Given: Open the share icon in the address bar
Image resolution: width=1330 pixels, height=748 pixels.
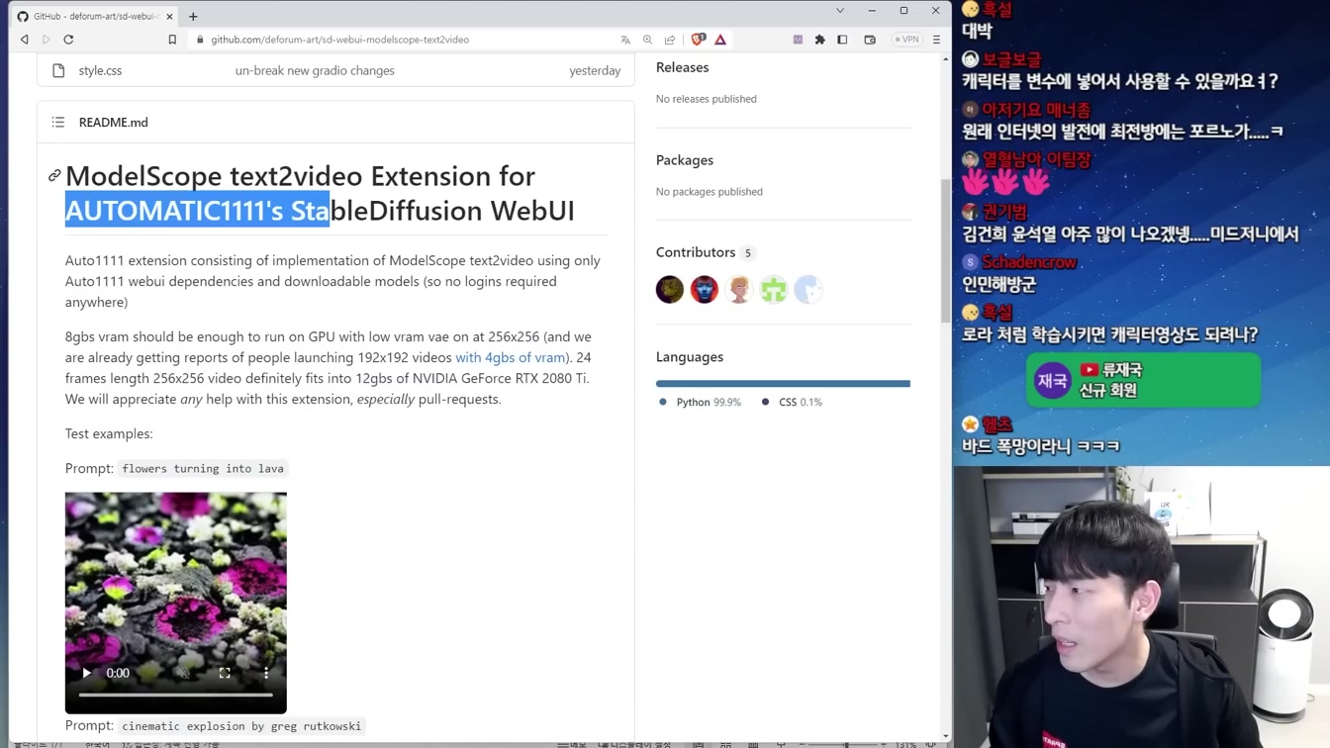Looking at the screenshot, I should click(x=670, y=40).
